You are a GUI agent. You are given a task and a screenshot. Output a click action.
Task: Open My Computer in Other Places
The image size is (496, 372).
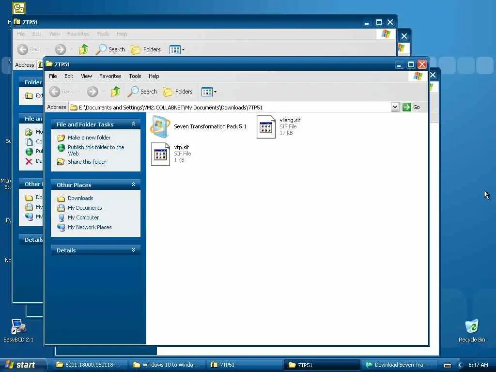83,217
